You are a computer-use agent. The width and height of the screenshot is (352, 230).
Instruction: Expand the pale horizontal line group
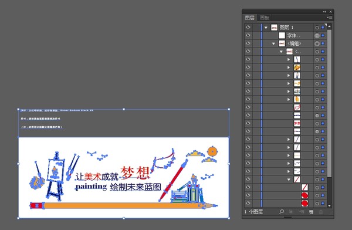289,155
